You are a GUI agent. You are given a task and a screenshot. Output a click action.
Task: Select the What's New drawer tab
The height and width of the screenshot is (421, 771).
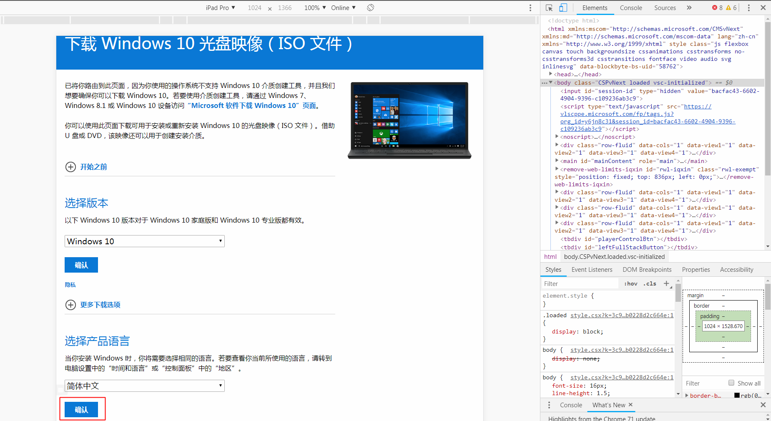click(609, 405)
